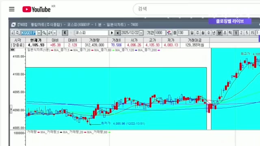
Task: Click the 130 count field
Action: pyautogui.click(x=183, y=33)
